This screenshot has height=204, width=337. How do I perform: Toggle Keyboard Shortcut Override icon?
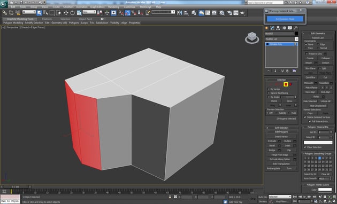(x=113, y=13)
